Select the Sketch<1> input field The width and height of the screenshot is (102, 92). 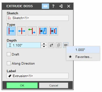click(37, 18)
